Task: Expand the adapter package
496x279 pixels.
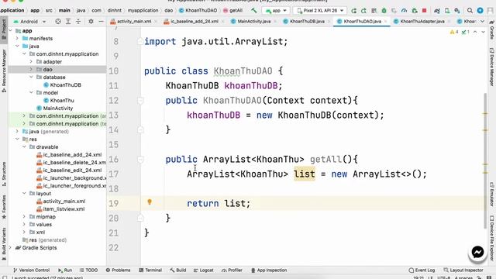Action: [31, 62]
